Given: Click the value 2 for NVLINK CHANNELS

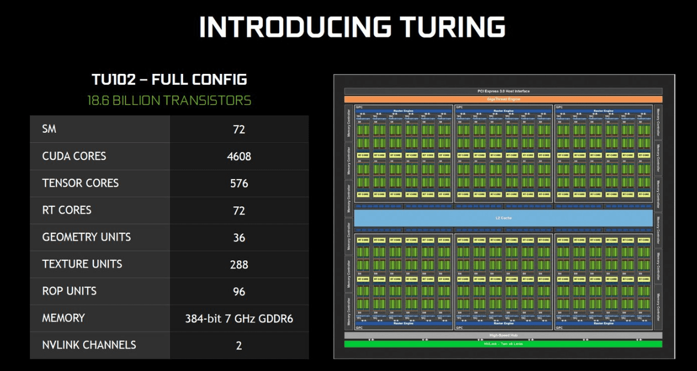Looking at the screenshot, I should click(239, 346).
